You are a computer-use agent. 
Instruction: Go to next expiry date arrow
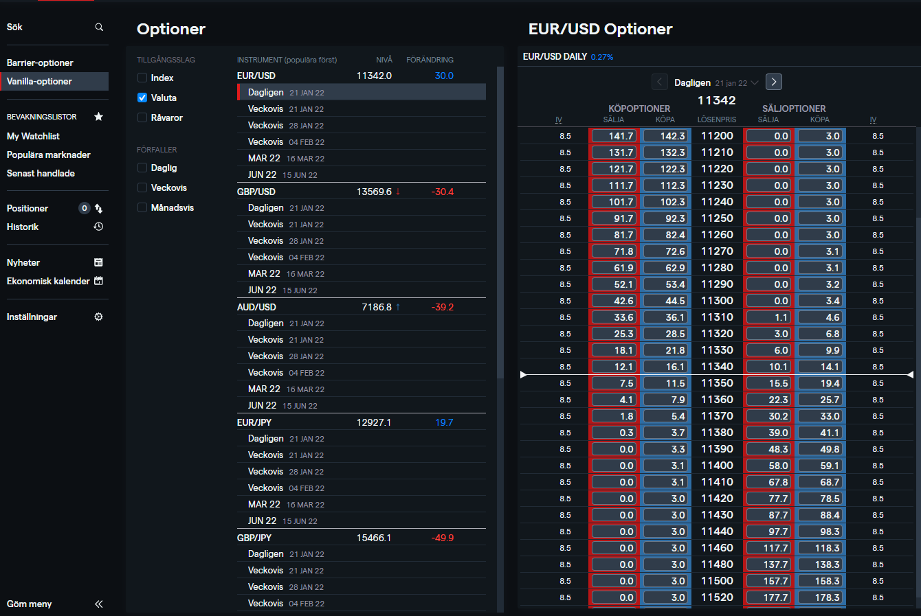(774, 82)
